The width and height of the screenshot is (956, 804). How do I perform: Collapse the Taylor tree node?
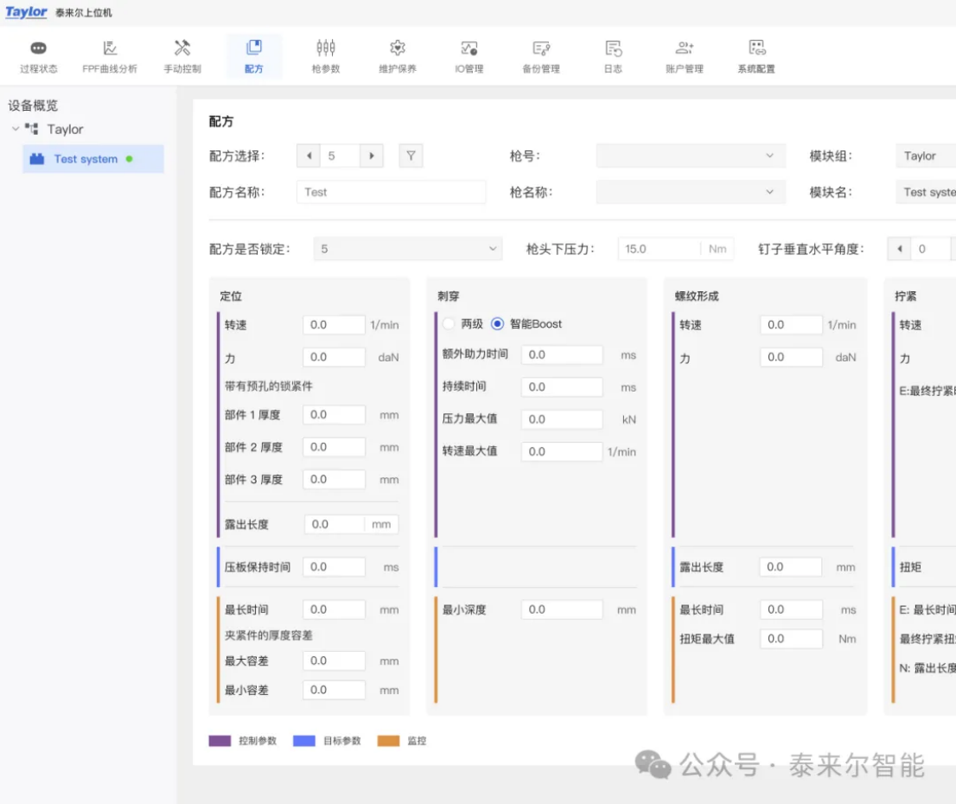point(16,129)
